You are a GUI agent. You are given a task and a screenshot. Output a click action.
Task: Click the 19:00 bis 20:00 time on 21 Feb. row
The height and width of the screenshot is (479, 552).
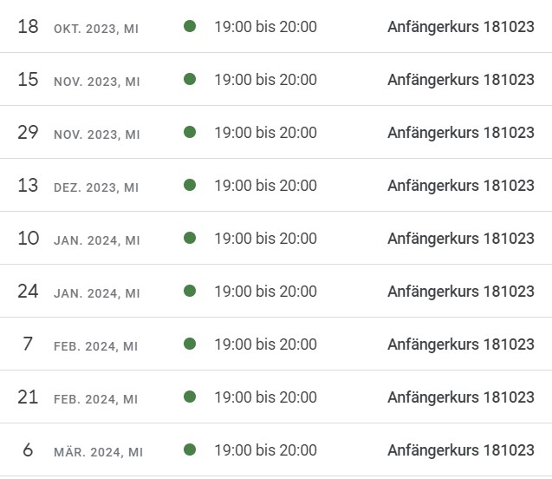(266, 397)
